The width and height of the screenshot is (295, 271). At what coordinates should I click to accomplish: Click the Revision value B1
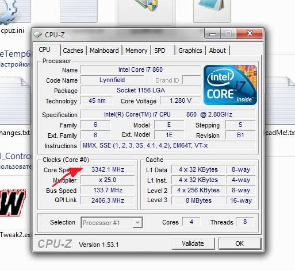[240, 135]
